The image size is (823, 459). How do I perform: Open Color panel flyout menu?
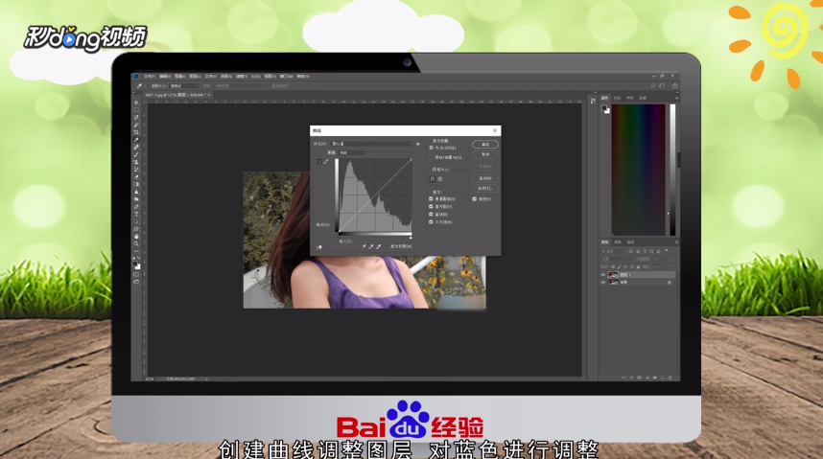[x=676, y=98]
